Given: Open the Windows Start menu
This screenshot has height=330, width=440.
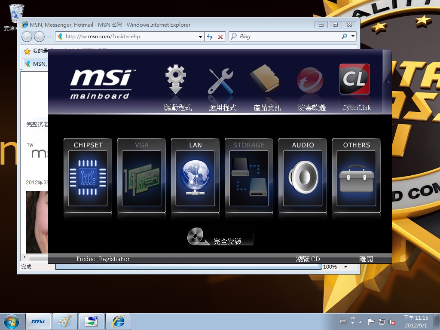Looking at the screenshot, I should tap(12, 321).
